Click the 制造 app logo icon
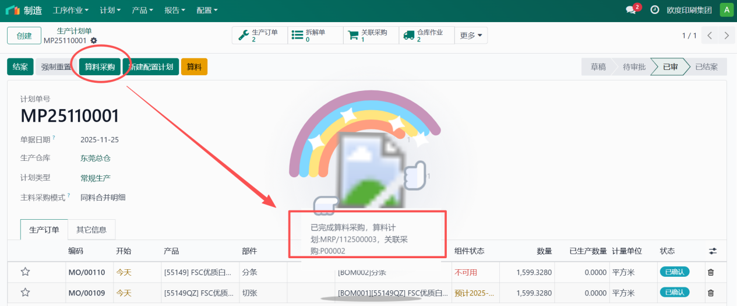 coord(13,10)
